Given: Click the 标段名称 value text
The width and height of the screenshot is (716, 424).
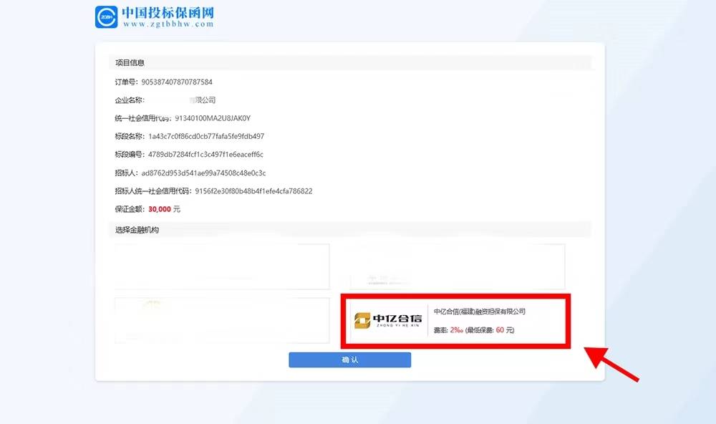Looking at the screenshot, I should pyautogui.click(x=206, y=136).
